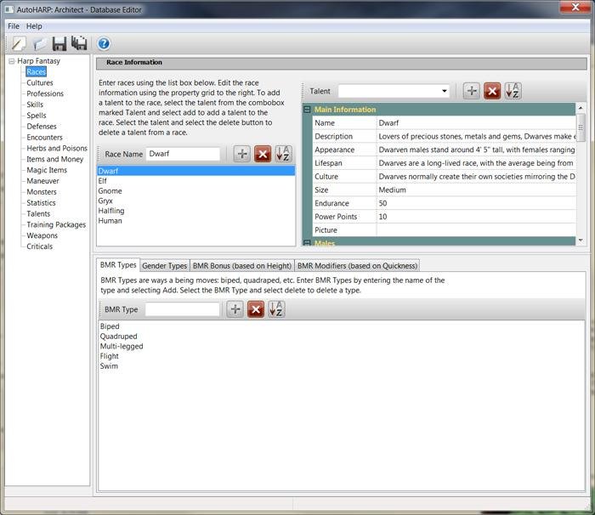Select Weapons in the tree
The height and width of the screenshot is (515, 595).
[42, 235]
